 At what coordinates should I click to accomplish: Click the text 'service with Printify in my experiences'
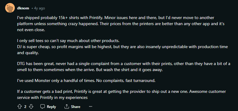pos(52,97)
